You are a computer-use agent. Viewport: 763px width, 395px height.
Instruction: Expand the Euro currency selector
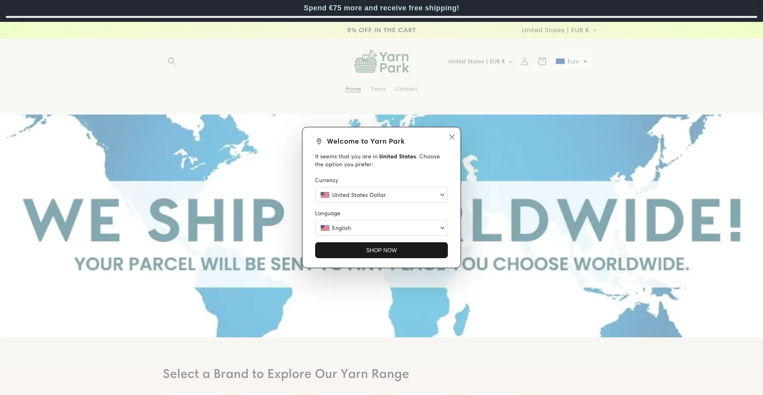point(571,61)
